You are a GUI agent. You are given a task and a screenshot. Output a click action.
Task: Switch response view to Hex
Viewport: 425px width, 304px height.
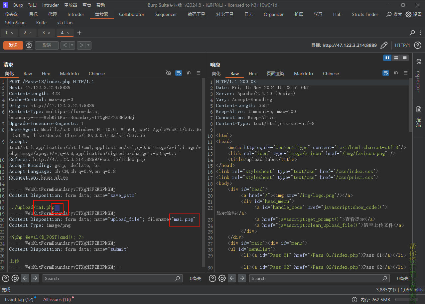point(253,74)
